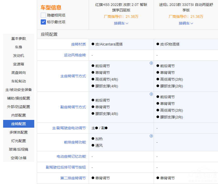This screenshot has width=218, height=184.
Task: Click 途观L 2023款 model title
Action: [x=186, y=7]
